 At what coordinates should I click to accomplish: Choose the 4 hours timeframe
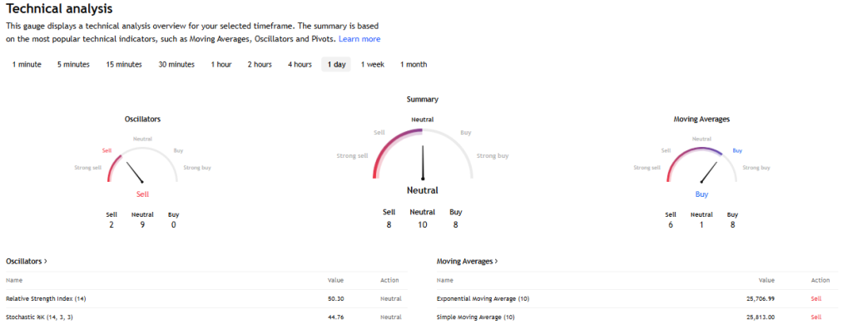(300, 65)
